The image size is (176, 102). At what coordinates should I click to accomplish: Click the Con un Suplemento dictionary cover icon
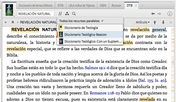pos(61,41)
